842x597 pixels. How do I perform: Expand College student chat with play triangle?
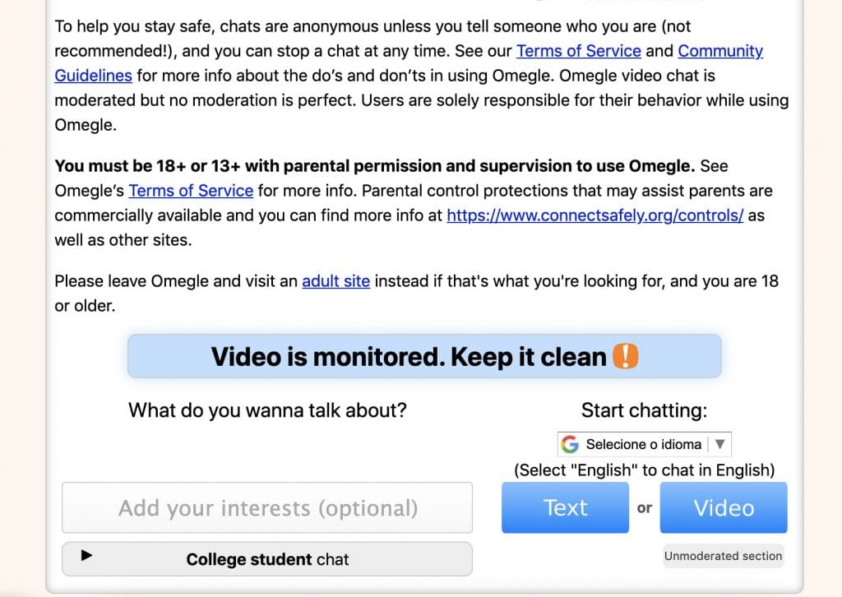tap(86, 556)
